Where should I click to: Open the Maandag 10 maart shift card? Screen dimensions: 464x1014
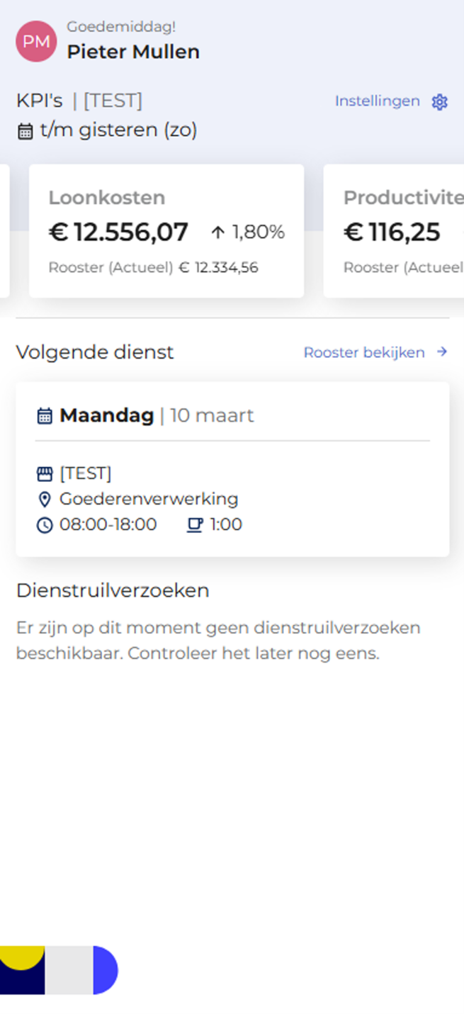tap(232, 469)
